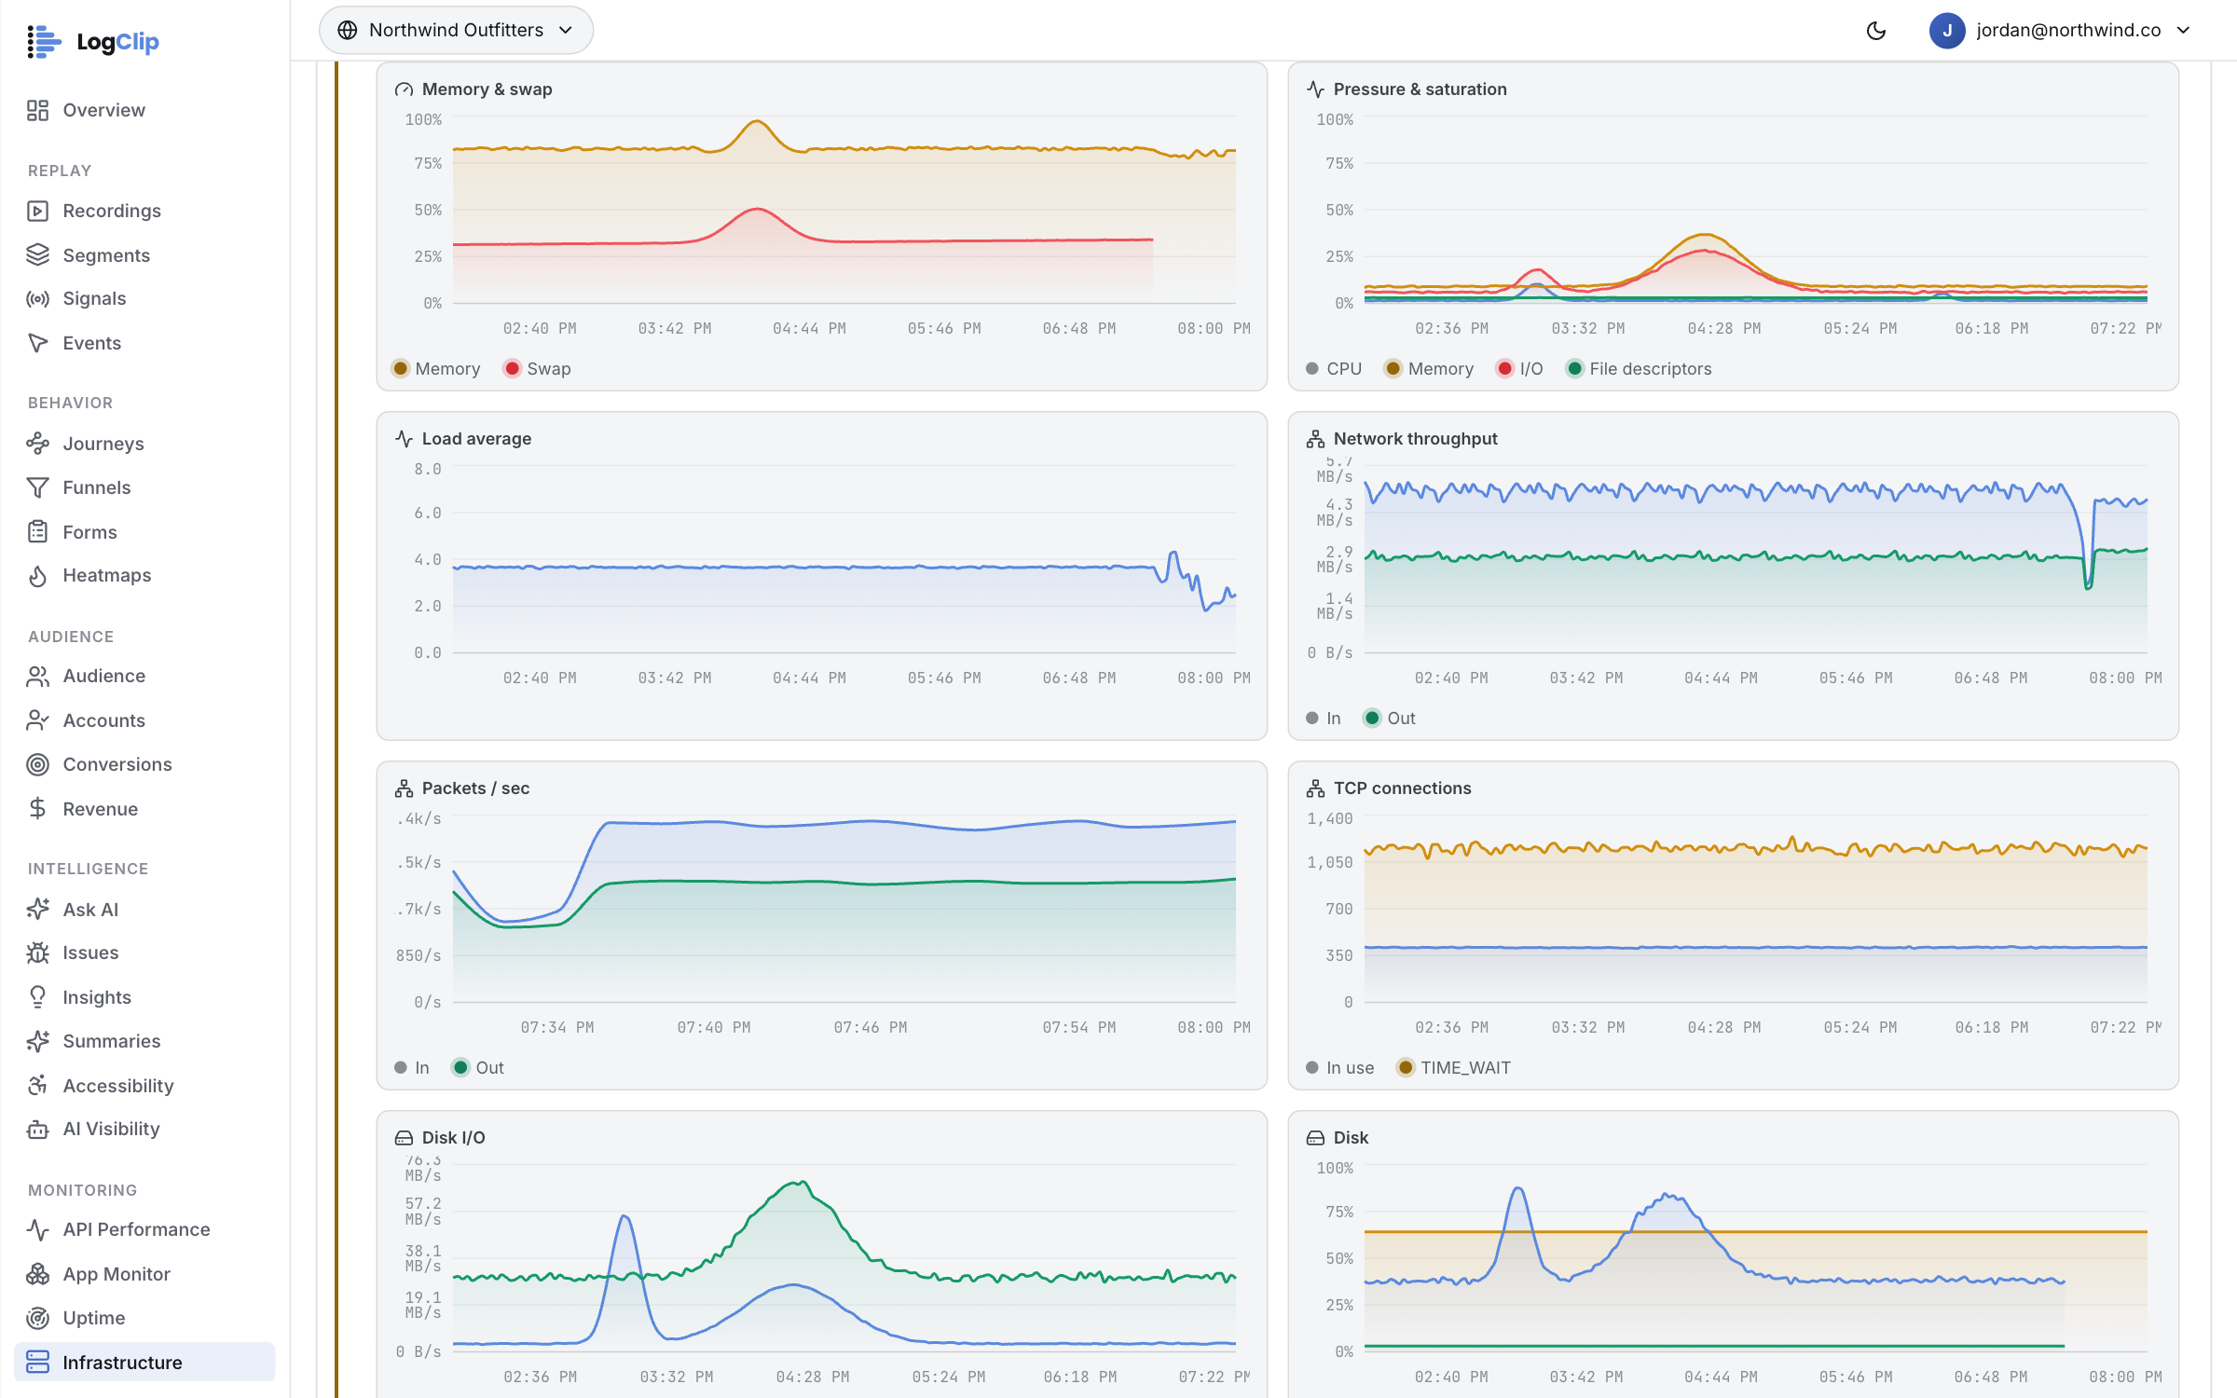Click Memory legend color swatch in Pressure chart
This screenshot has height=1398, width=2237.
[x=1393, y=369]
